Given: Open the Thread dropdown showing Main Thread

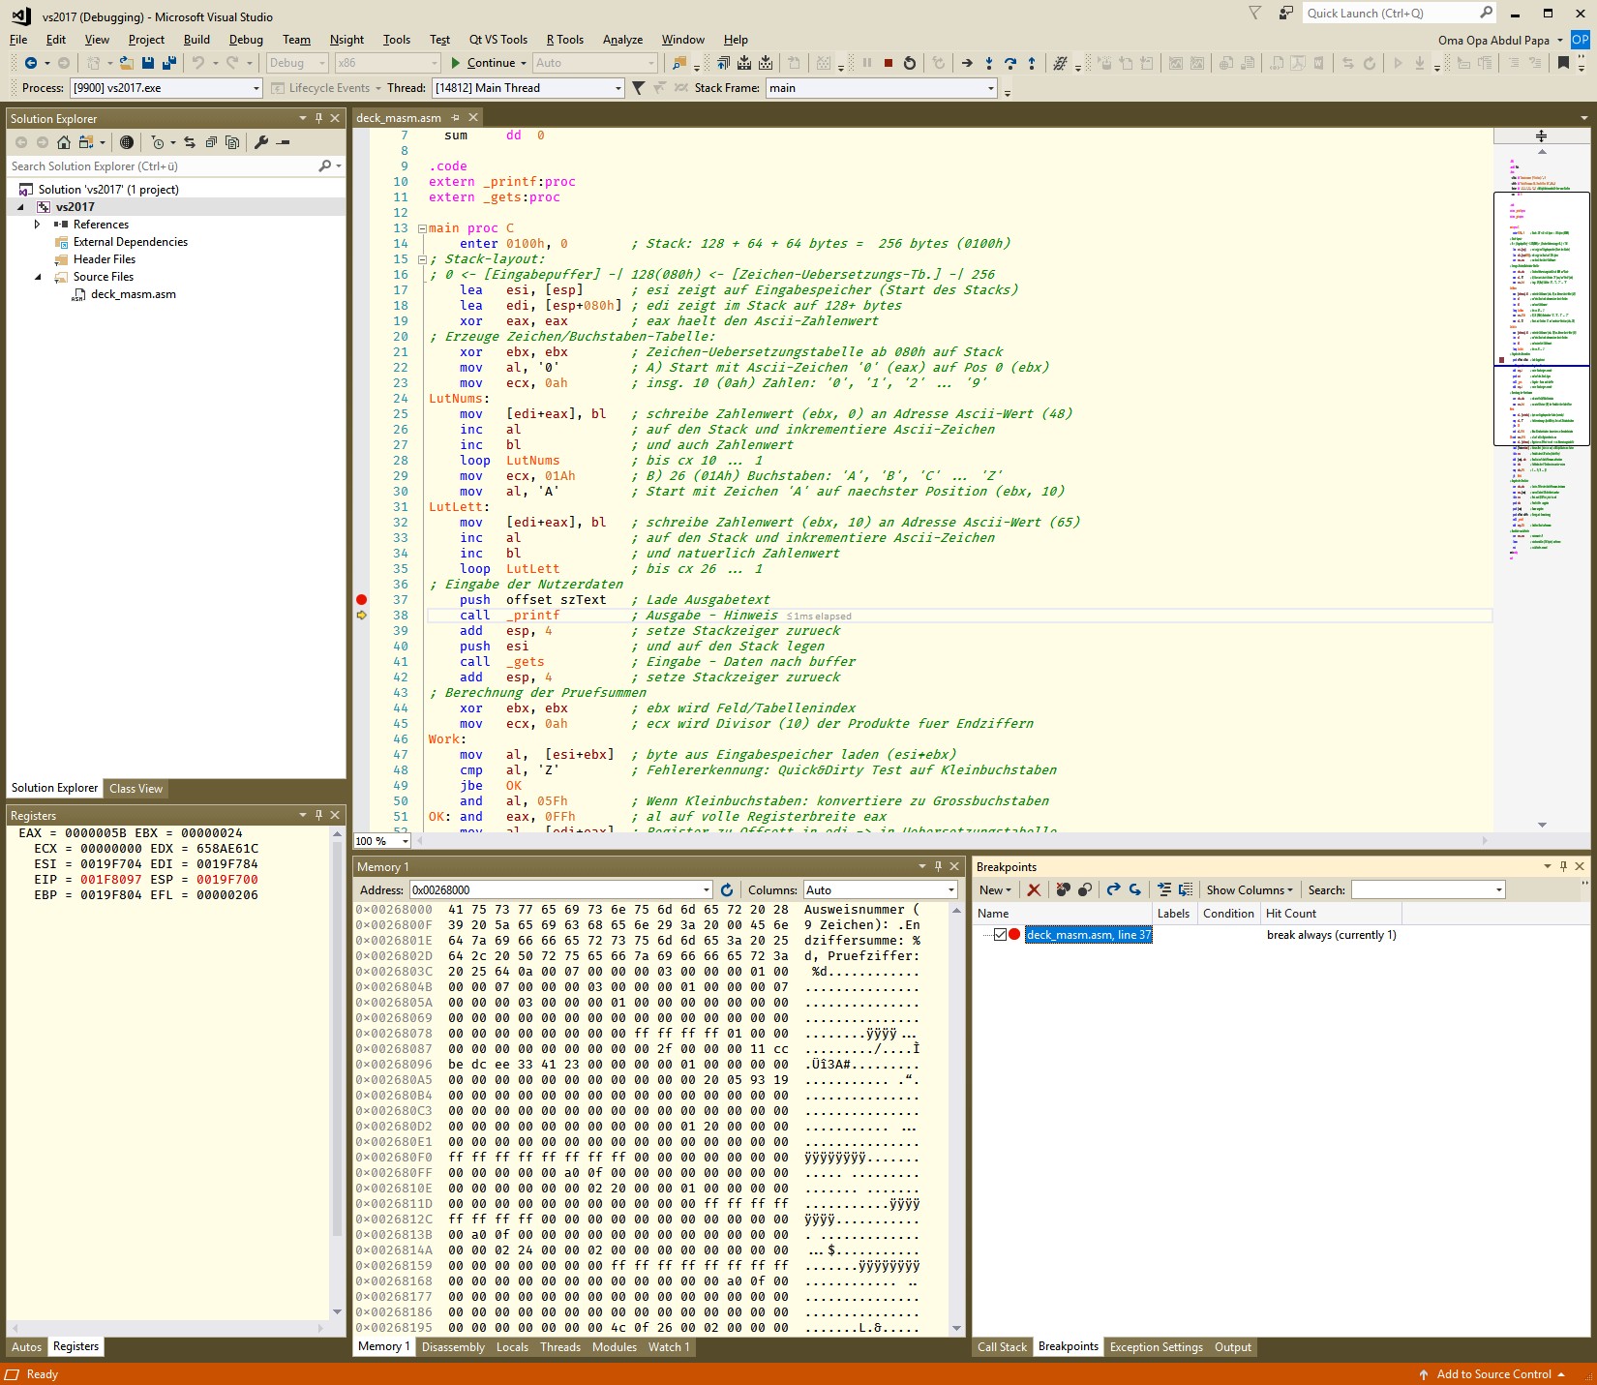Looking at the screenshot, I should 527,88.
